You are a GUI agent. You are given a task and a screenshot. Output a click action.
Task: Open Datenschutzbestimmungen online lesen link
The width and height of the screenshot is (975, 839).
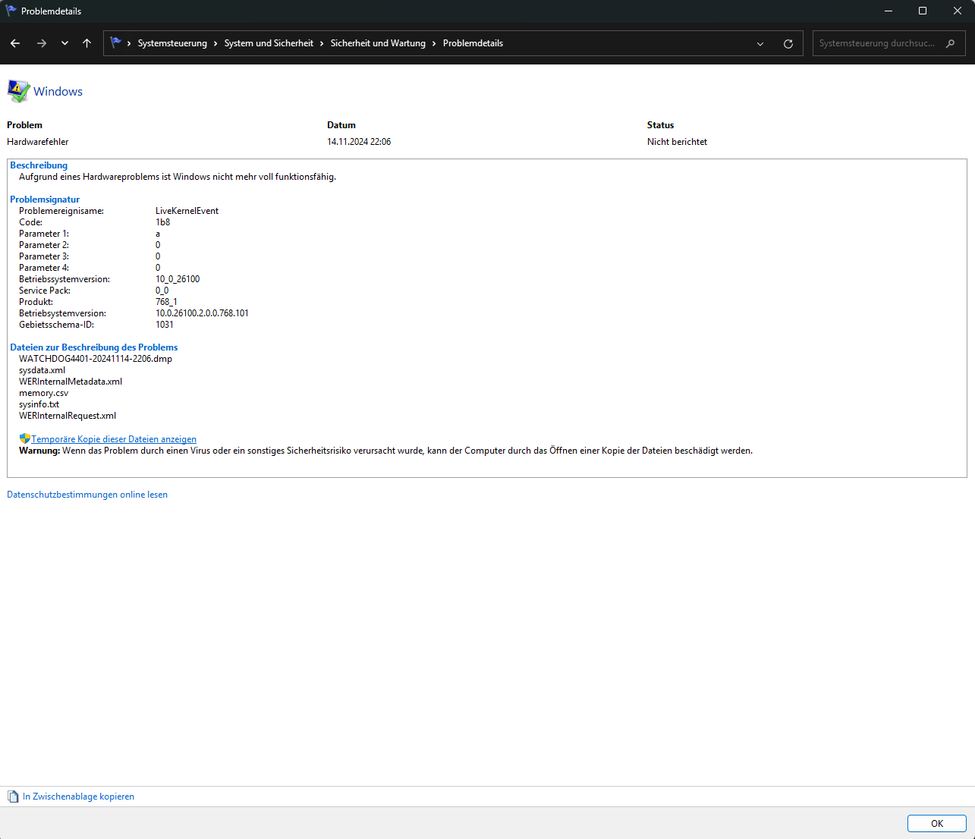[87, 495]
